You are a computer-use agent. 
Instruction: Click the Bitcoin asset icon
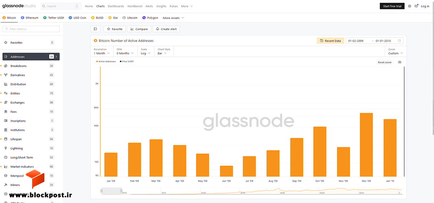(x=4, y=18)
